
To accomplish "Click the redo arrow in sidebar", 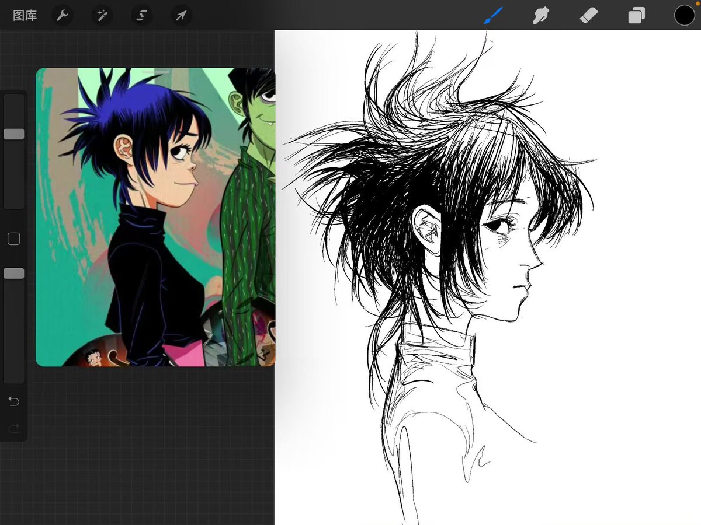I will click(14, 429).
